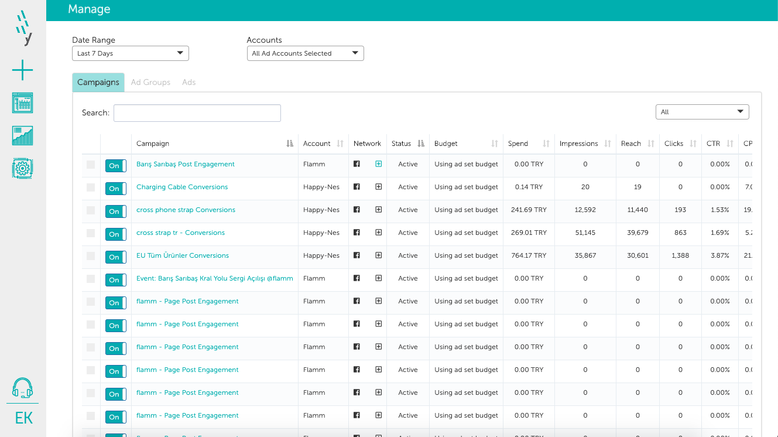Click the headset support icon
The width and height of the screenshot is (778, 437).
coord(22,388)
